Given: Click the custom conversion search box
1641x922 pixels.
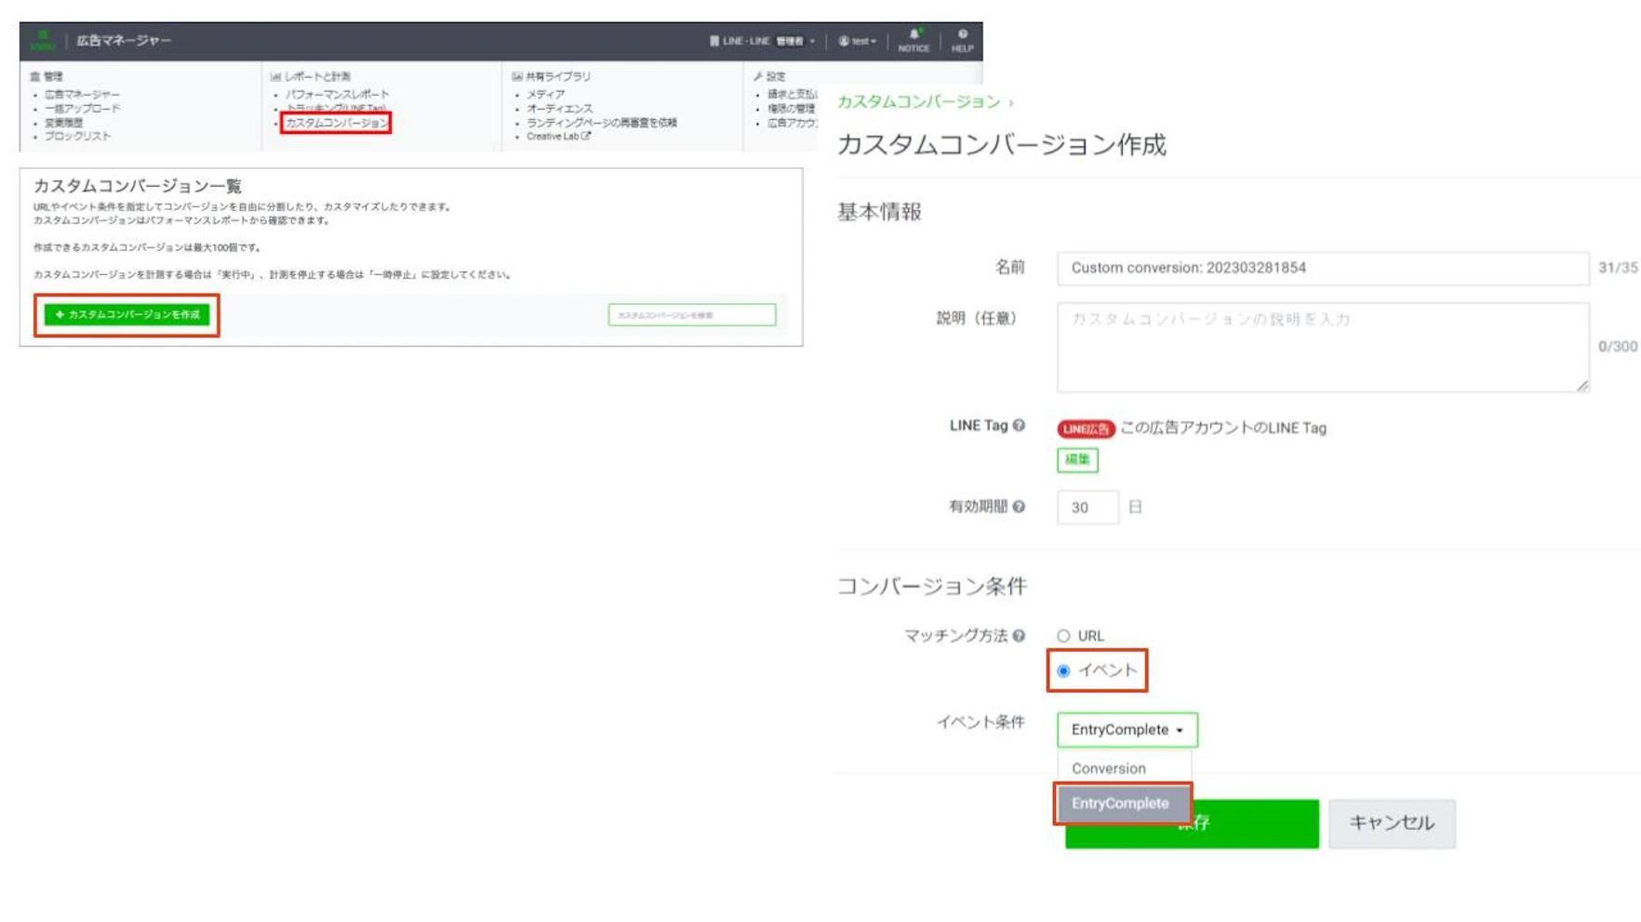Looking at the screenshot, I should [691, 315].
